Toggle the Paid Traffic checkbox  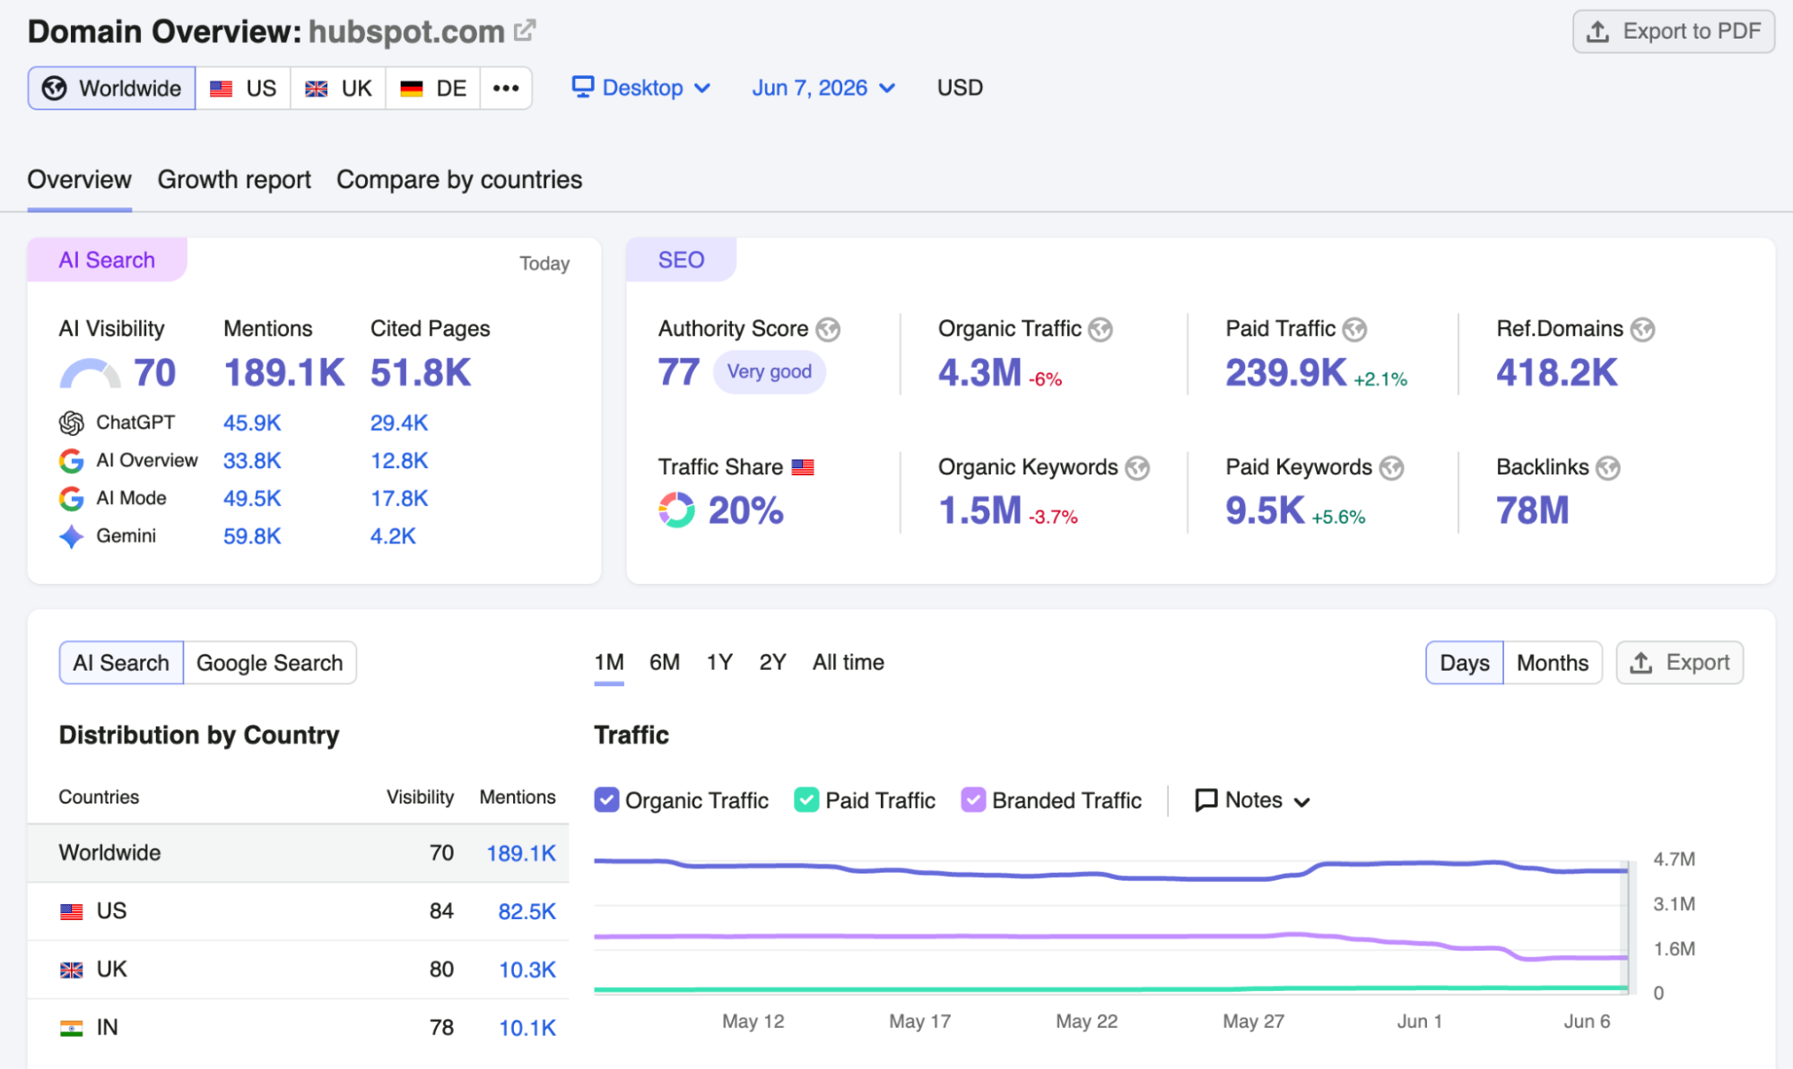(x=806, y=800)
